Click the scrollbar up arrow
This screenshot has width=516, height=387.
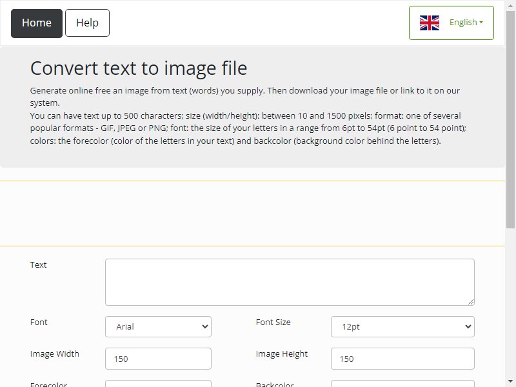click(x=510, y=5)
